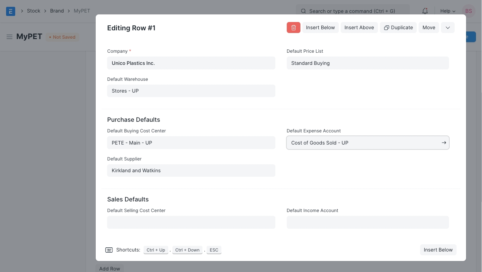Open the Move row option
Viewport: 482px width, 272px height.
(429, 28)
